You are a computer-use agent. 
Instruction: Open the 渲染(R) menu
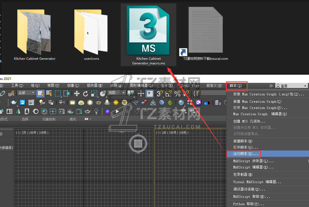pyautogui.click(x=166, y=85)
